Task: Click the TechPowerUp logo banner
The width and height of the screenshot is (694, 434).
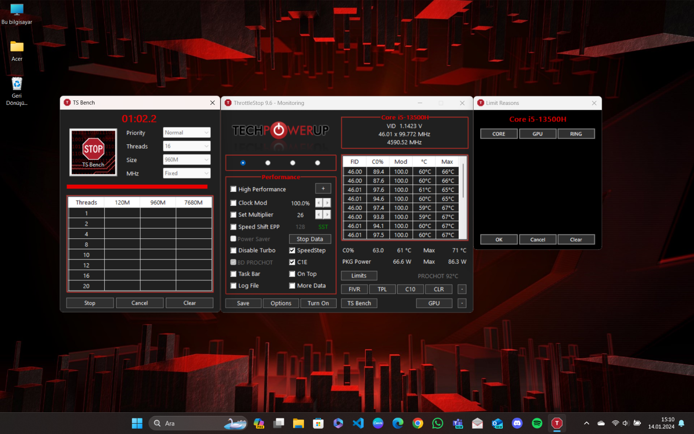Action: [280, 130]
